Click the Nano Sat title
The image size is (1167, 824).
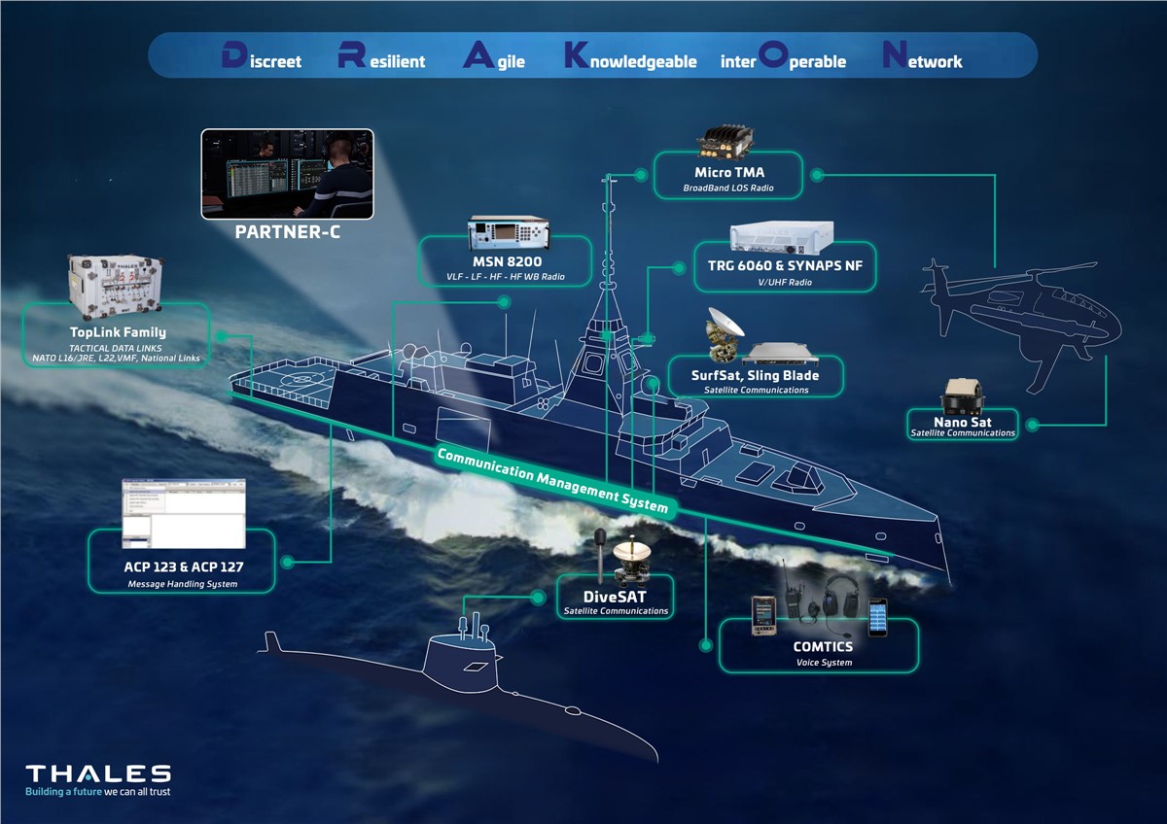point(962,422)
